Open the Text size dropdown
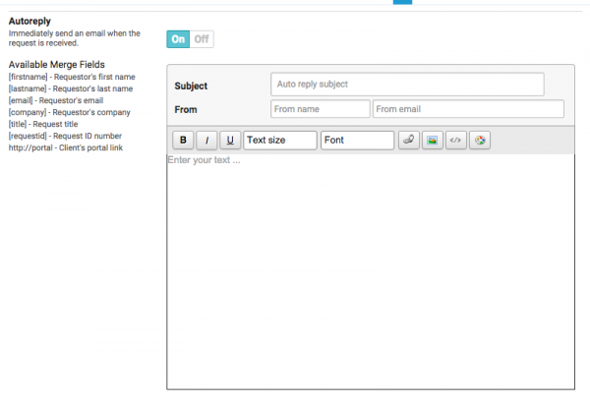 (280, 140)
